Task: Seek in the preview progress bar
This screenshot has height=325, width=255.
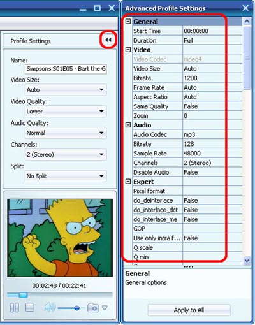Action: pyautogui.click(x=60, y=295)
